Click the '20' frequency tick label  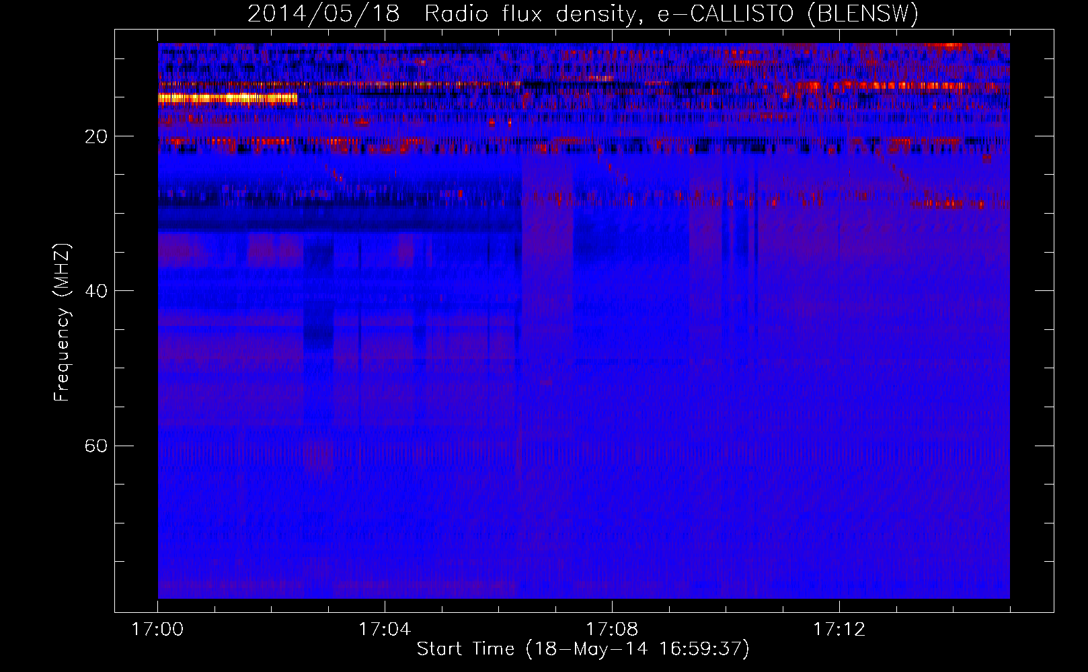[x=96, y=136]
